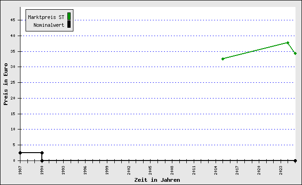Click the y-axis value 15

click(13, 114)
